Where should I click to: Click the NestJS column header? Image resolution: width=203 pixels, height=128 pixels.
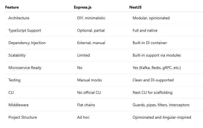[x=136, y=7]
